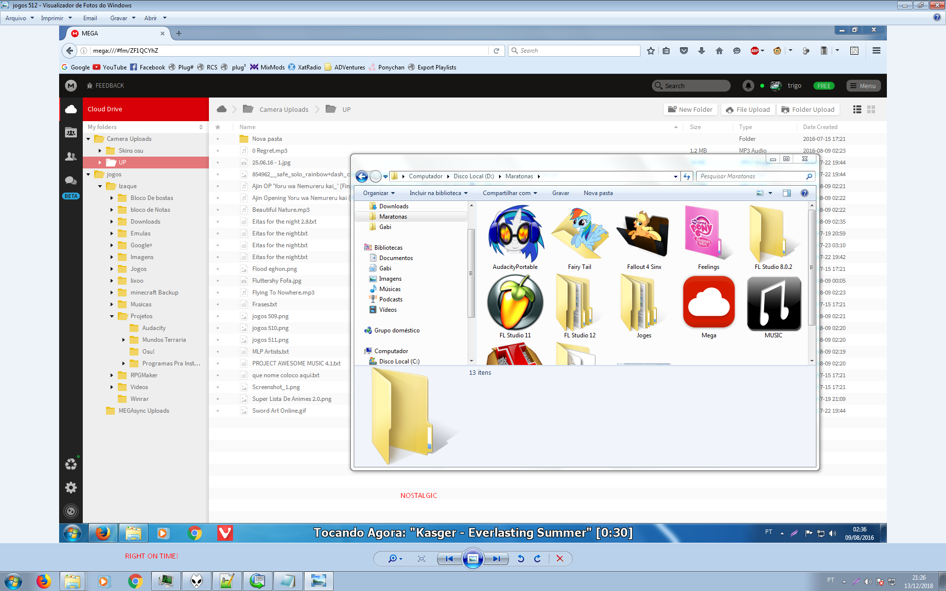Switch MEGA to list view

pos(857,109)
